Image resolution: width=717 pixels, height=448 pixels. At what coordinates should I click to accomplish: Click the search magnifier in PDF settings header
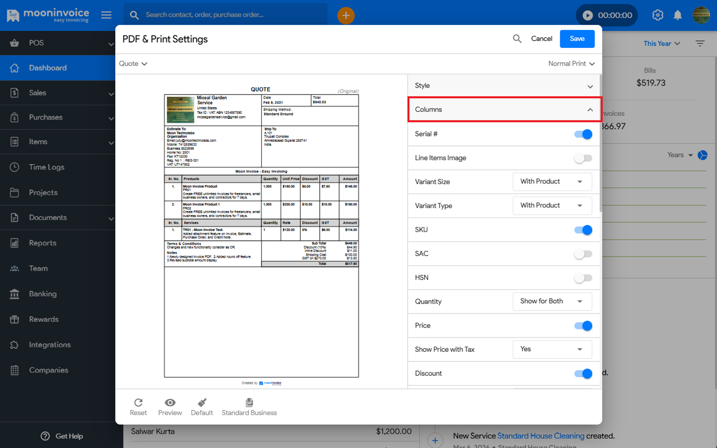point(517,39)
